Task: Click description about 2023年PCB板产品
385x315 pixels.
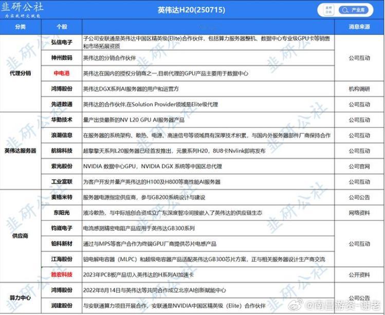Action: (138, 275)
